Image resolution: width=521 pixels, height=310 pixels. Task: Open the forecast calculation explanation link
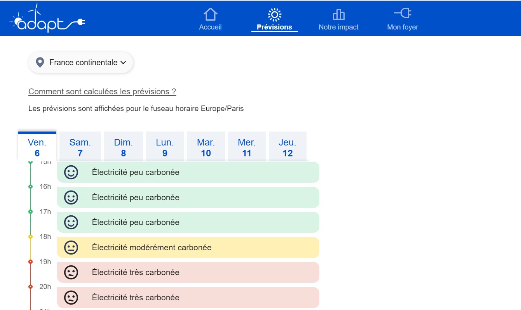[102, 92]
